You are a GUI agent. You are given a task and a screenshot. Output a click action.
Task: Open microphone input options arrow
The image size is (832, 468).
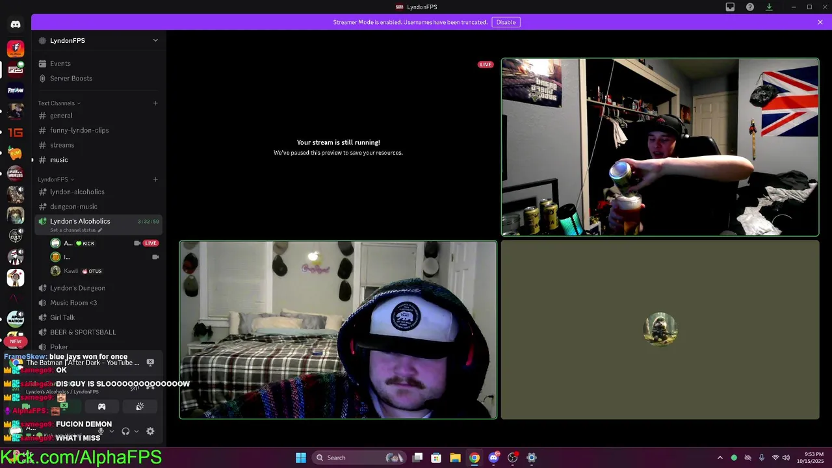[112, 431]
